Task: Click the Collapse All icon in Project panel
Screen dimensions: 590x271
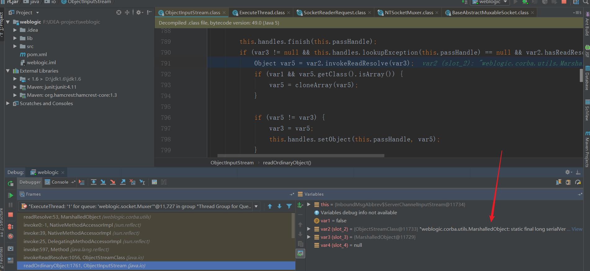Action: 127,12
